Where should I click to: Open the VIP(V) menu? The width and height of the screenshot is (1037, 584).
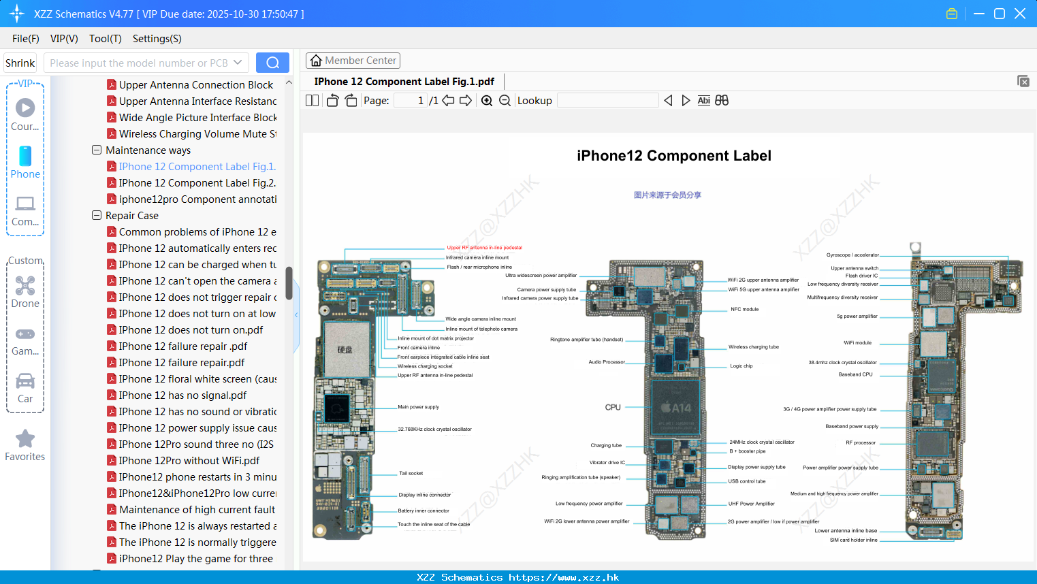64,39
